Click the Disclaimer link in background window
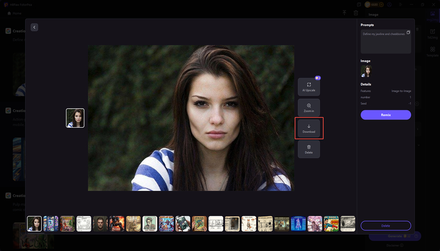The height and width of the screenshot is (251, 440). pos(395,245)
